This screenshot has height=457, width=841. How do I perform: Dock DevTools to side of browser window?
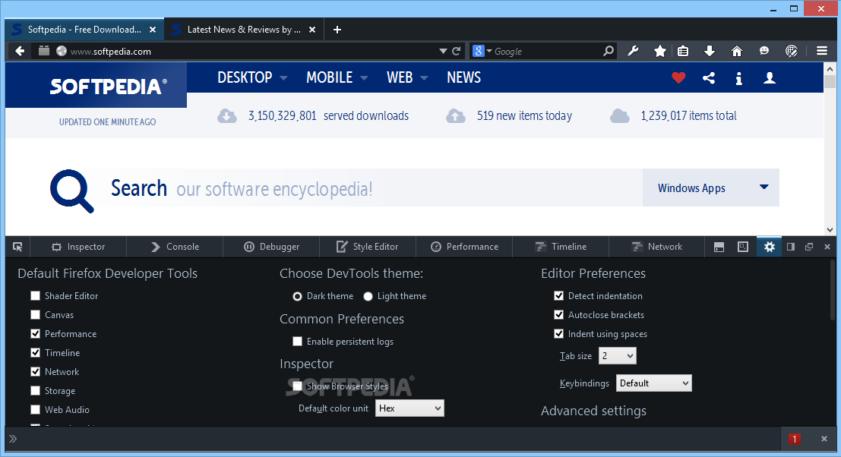(791, 247)
